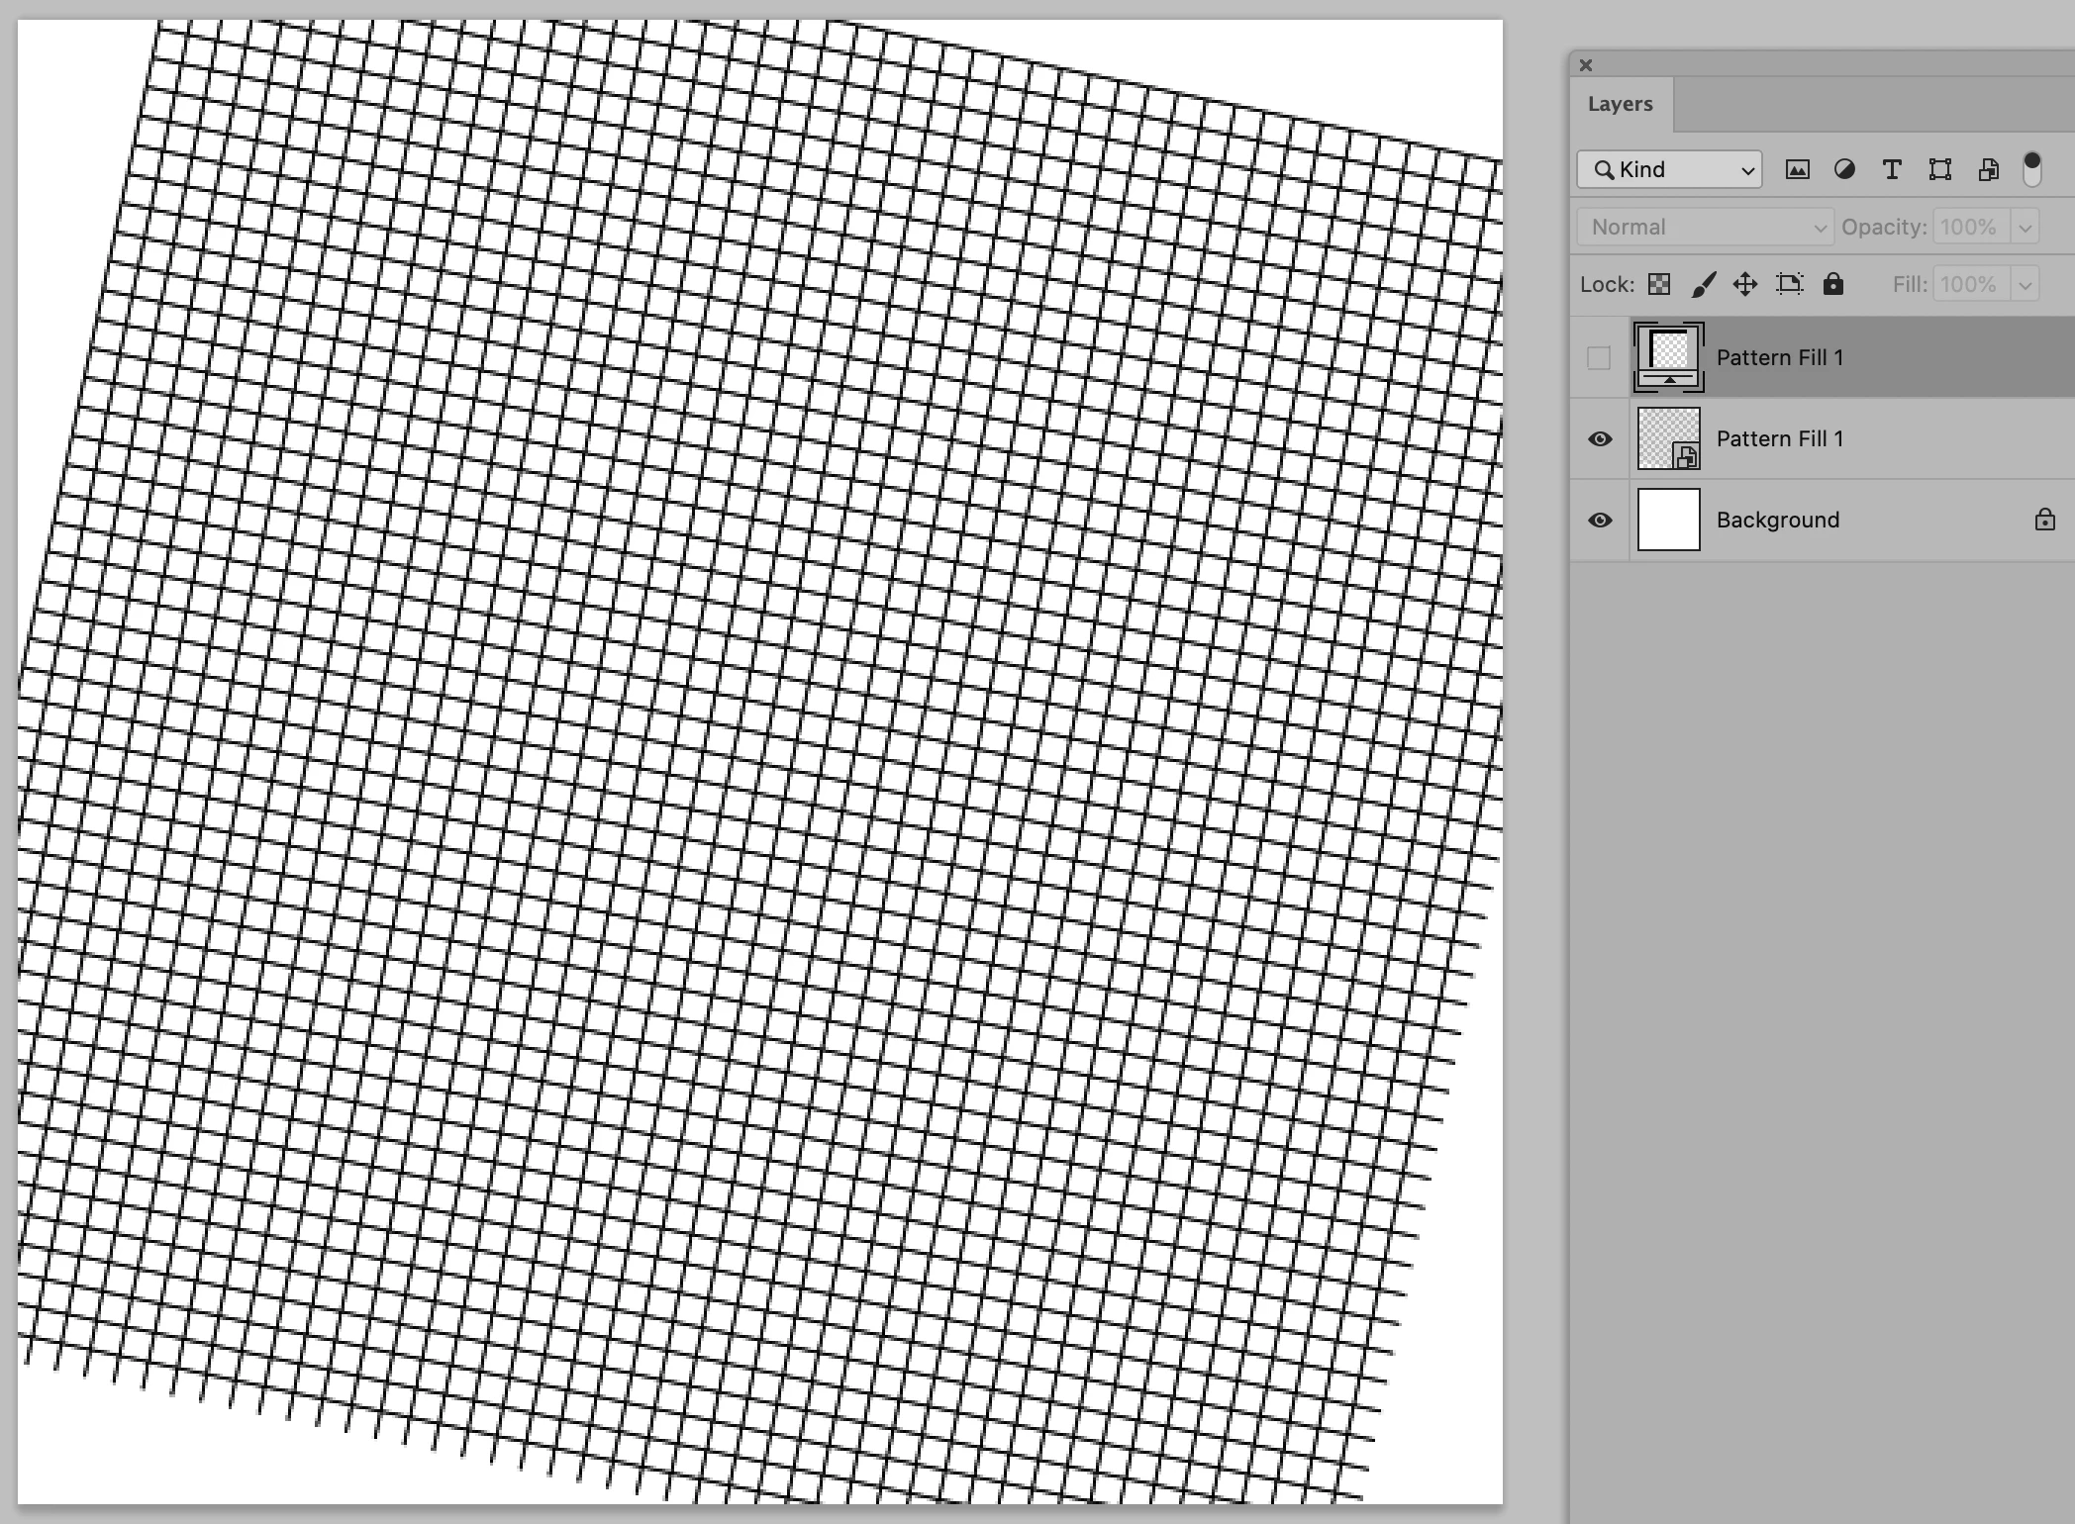Toggle layer filtering on/off switch
This screenshot has width=2075, height=1524.
(2031, 169)
